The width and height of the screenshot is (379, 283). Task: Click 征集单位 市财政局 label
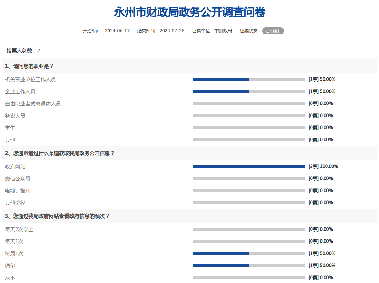click(x=212, y=31)
